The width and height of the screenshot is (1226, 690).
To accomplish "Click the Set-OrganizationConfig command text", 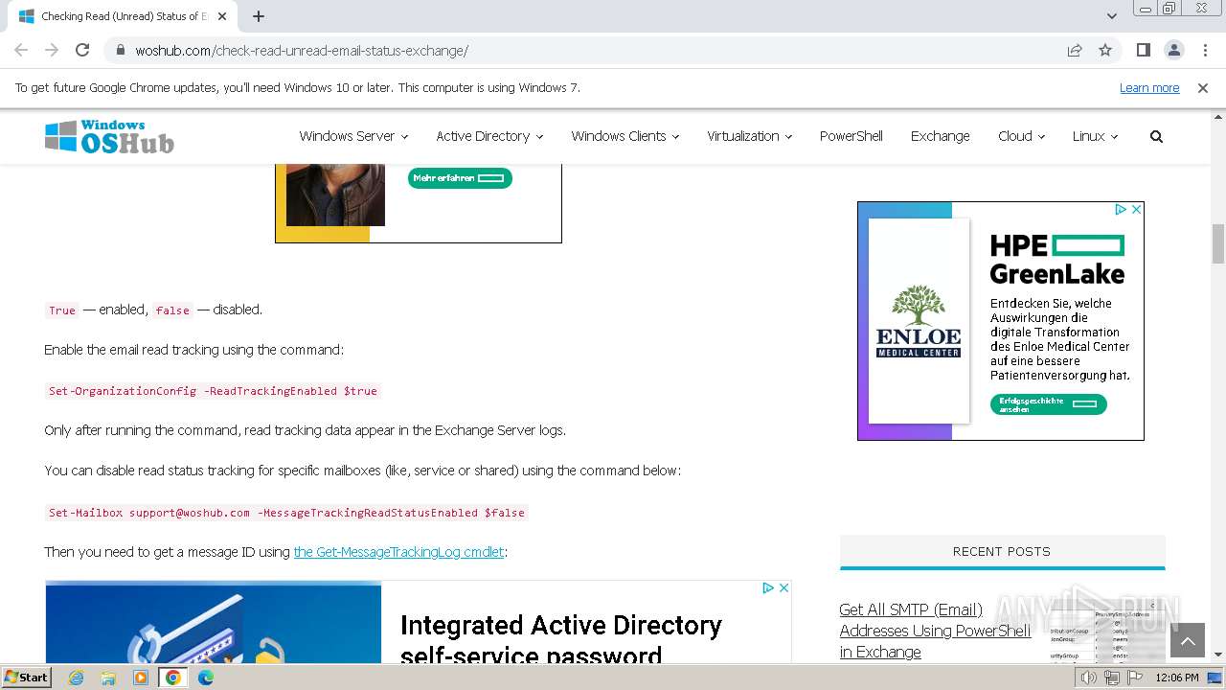I will [213, 391].
